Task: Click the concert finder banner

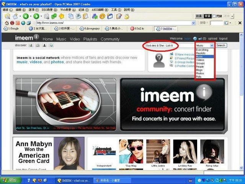Action: (x=173, y=104)
